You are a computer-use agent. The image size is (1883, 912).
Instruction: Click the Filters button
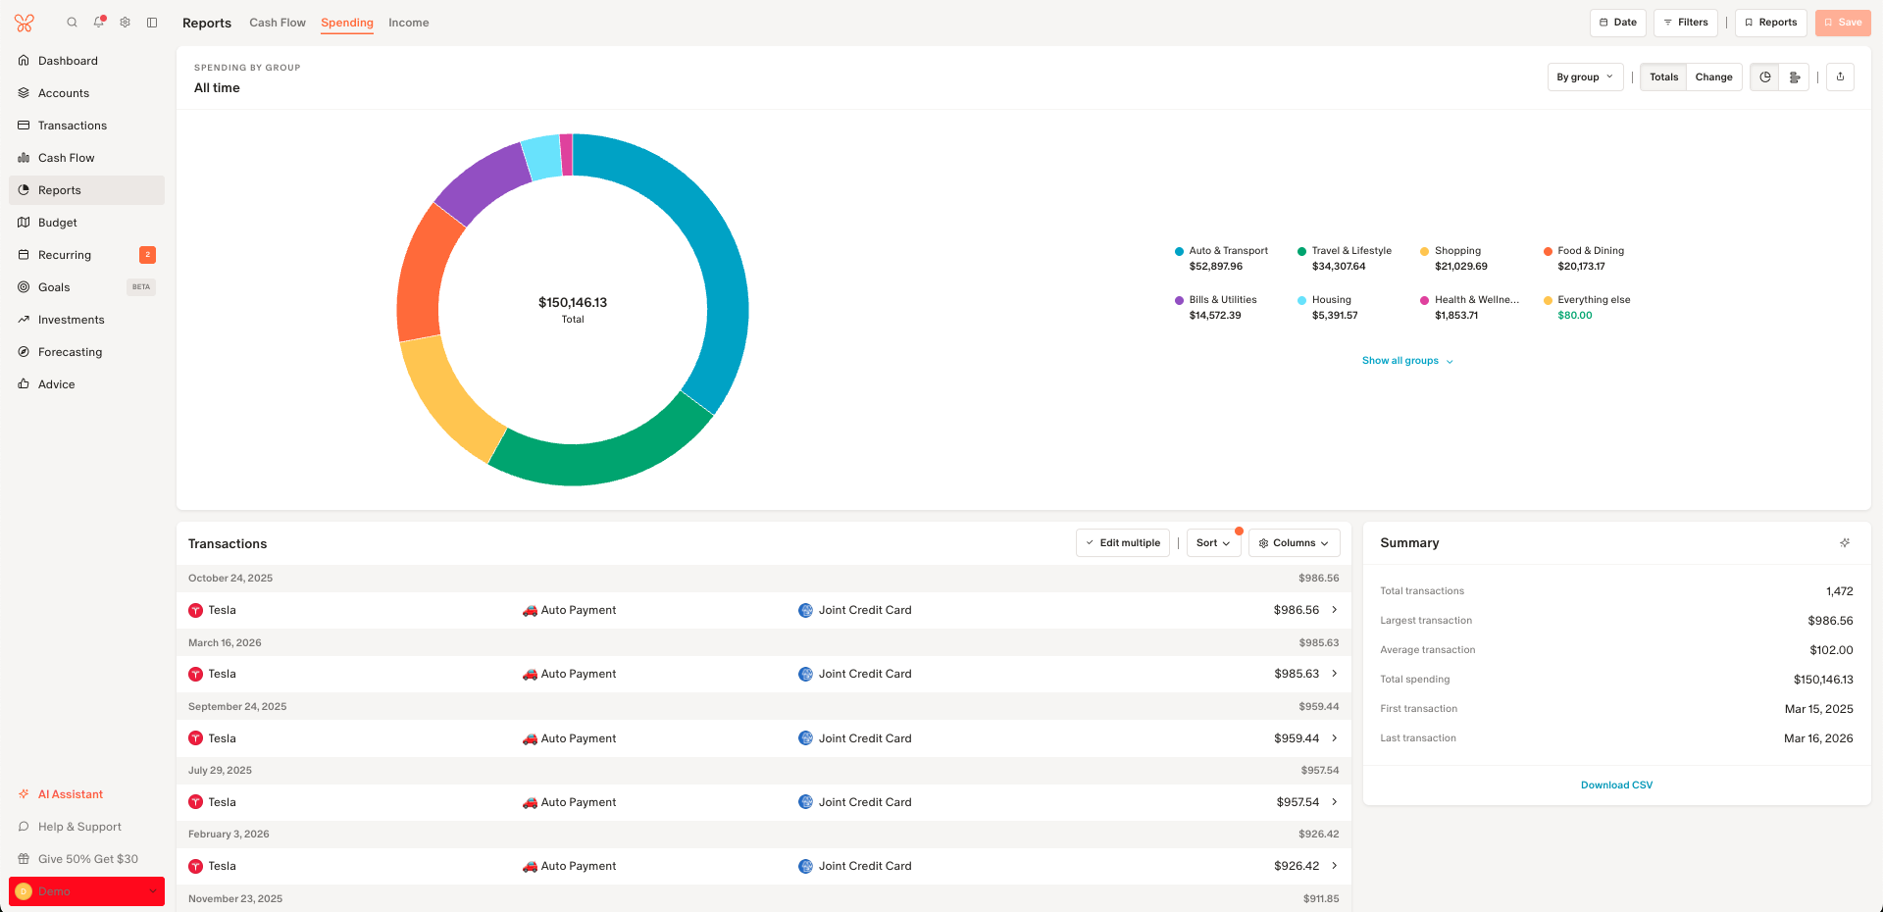tap(1685, 23)
